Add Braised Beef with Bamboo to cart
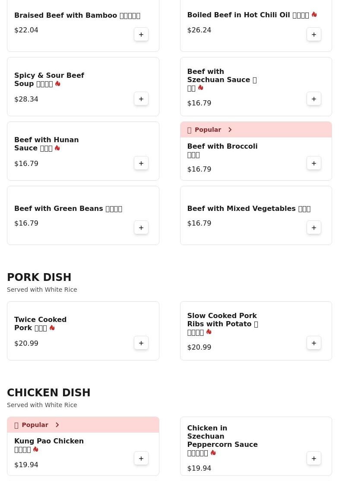The width and height of the screenshot is (339, 481). tap(141, 35)
